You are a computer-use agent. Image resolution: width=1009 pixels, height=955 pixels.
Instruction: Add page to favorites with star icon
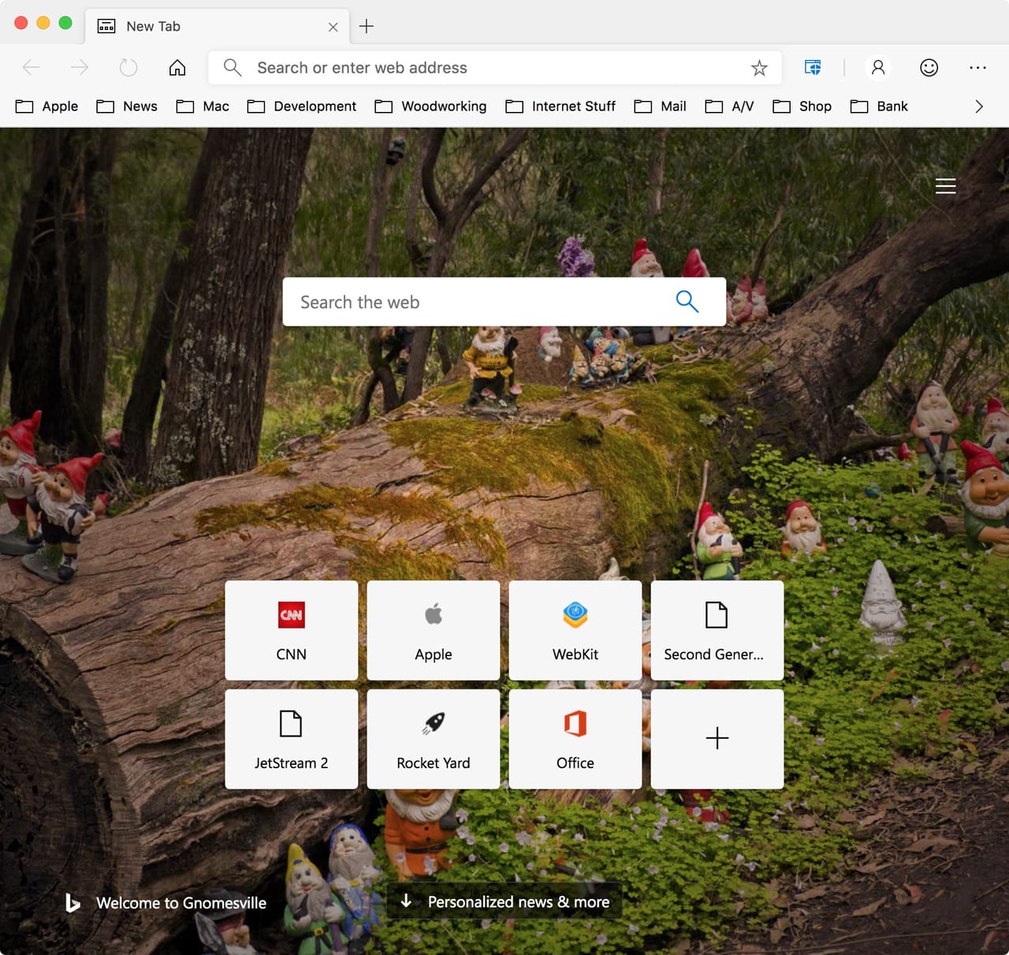[759, 68]
